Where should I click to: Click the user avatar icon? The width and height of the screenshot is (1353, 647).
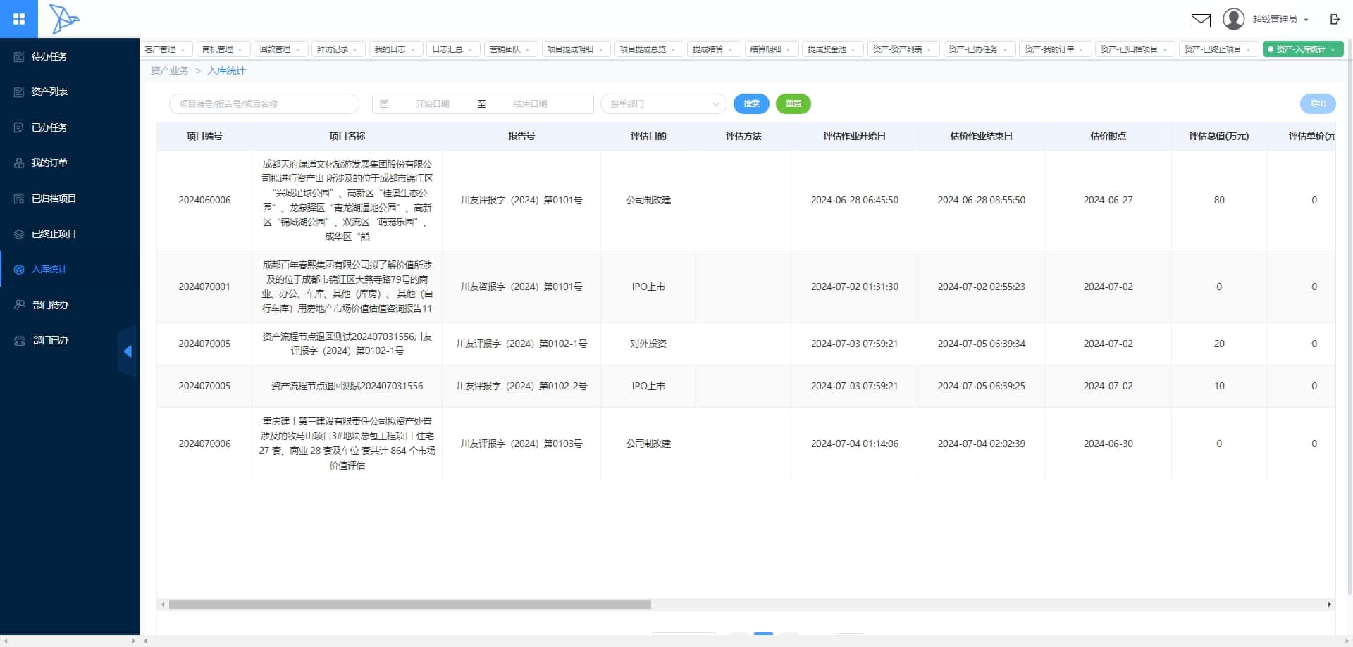click(x=1233, y=19)
